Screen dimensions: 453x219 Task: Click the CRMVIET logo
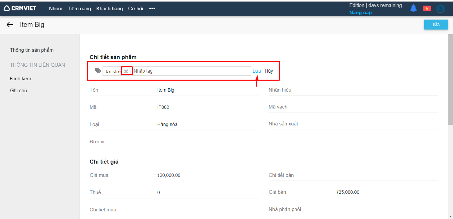coord(20,8)
